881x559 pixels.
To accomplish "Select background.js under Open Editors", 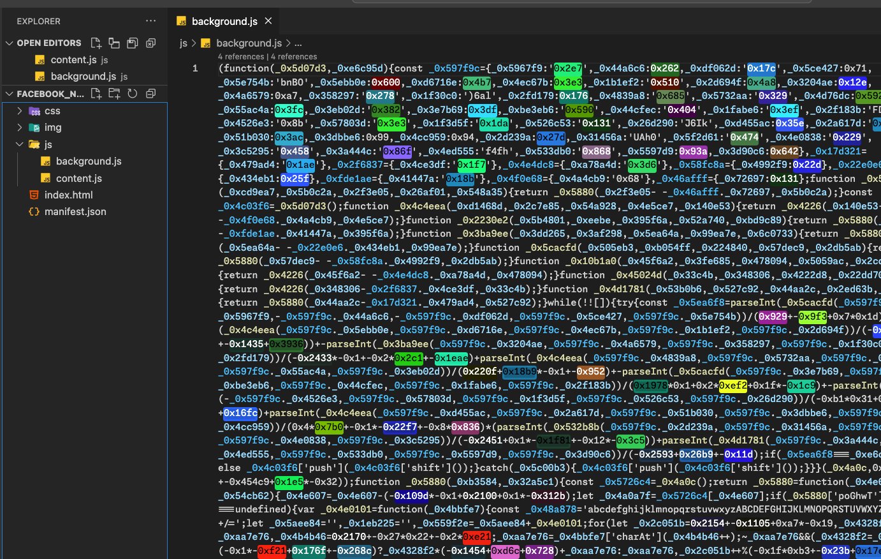I will 84,77.
